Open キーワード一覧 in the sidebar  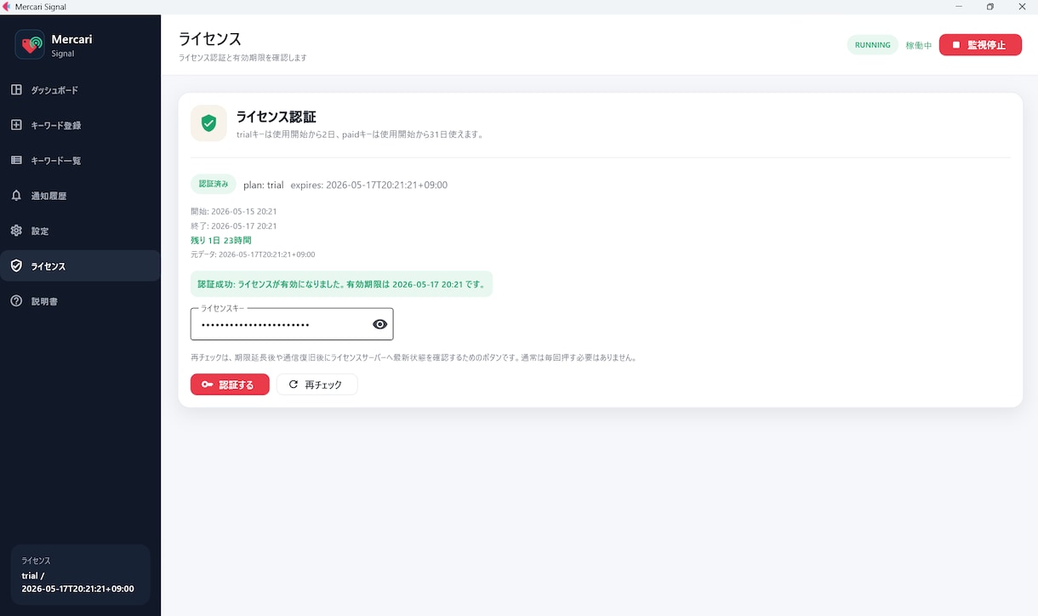[80, 160]
